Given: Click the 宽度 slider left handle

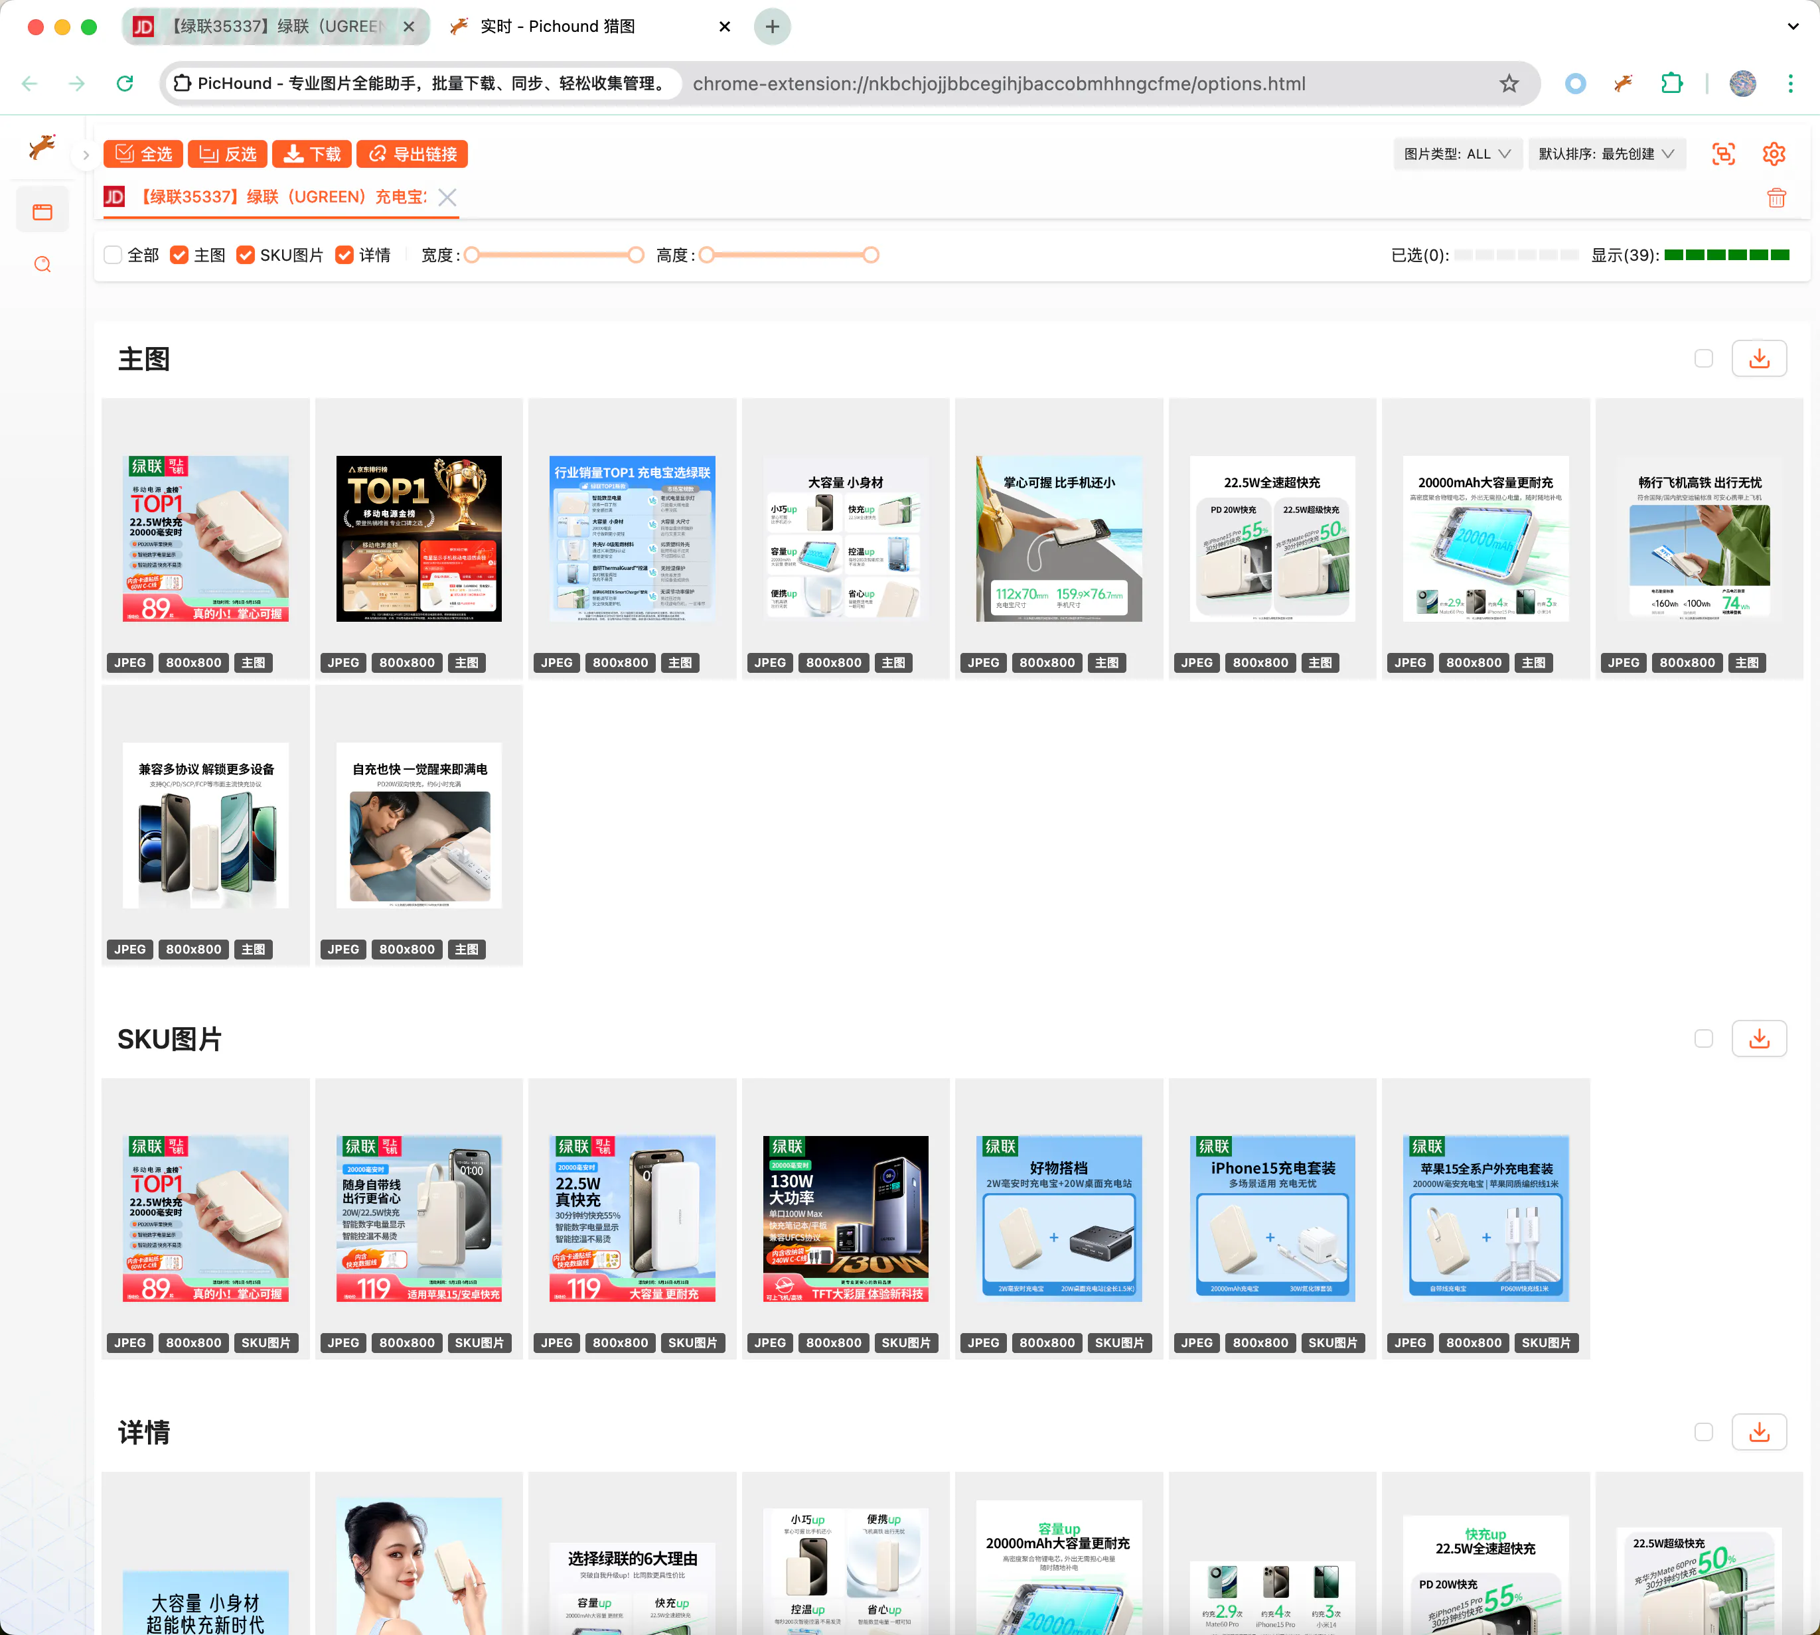Looking at the screenshot, I should point(472,255).
